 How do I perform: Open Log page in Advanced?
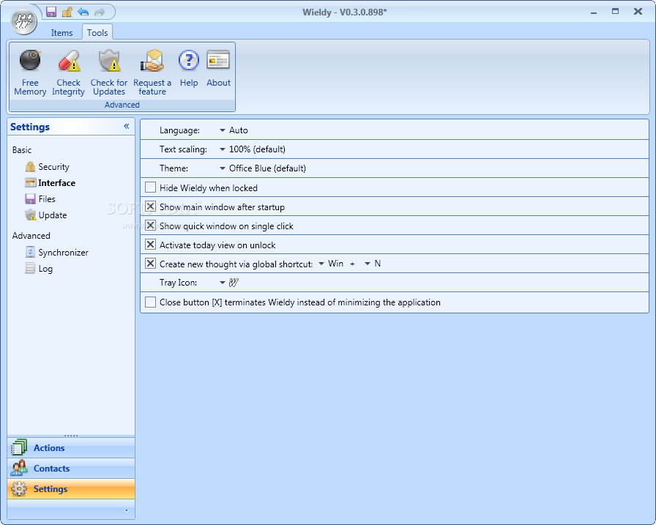[39, 269]
